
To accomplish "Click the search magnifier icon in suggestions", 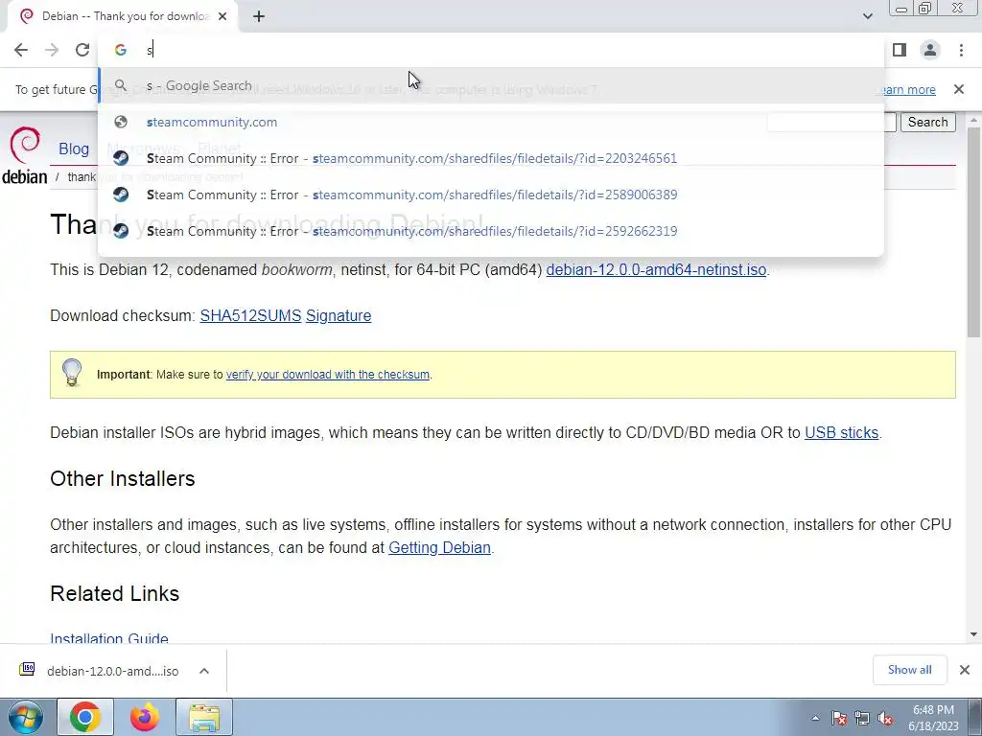I will 120,85.
